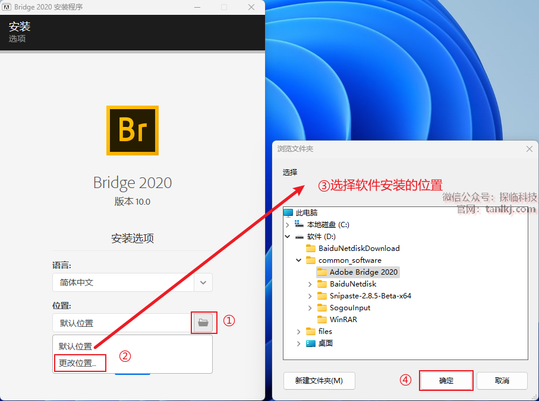Click the 新建文件夹(M) button
539x401 pixels.
[x=319, y=381]
